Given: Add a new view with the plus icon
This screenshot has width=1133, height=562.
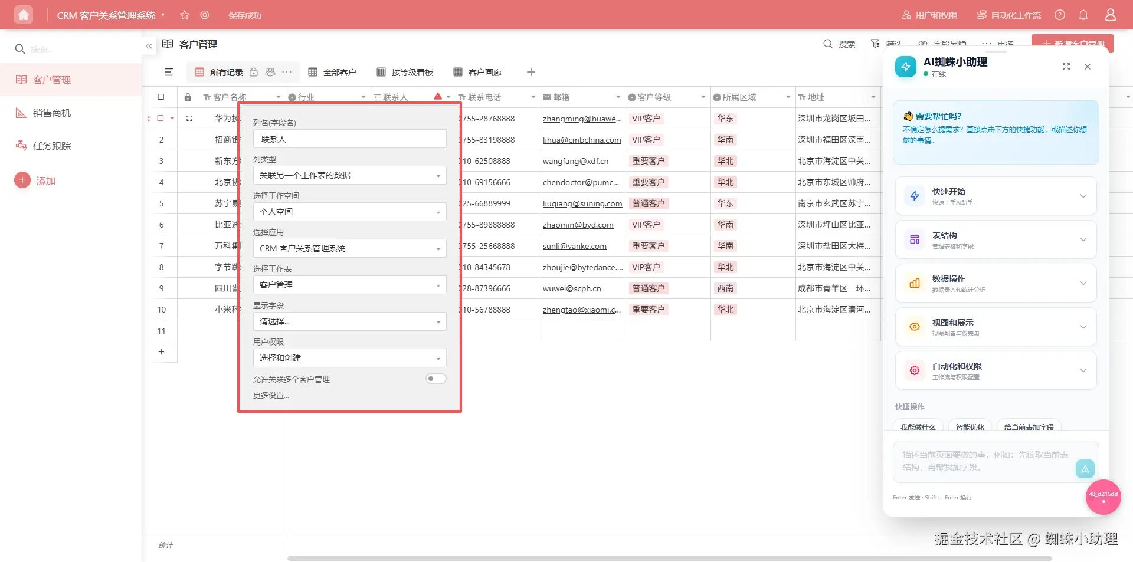Looking at the screenshot, I should (531, 72).
